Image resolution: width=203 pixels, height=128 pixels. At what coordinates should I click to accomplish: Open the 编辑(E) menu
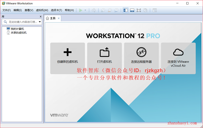click(18, 10)
